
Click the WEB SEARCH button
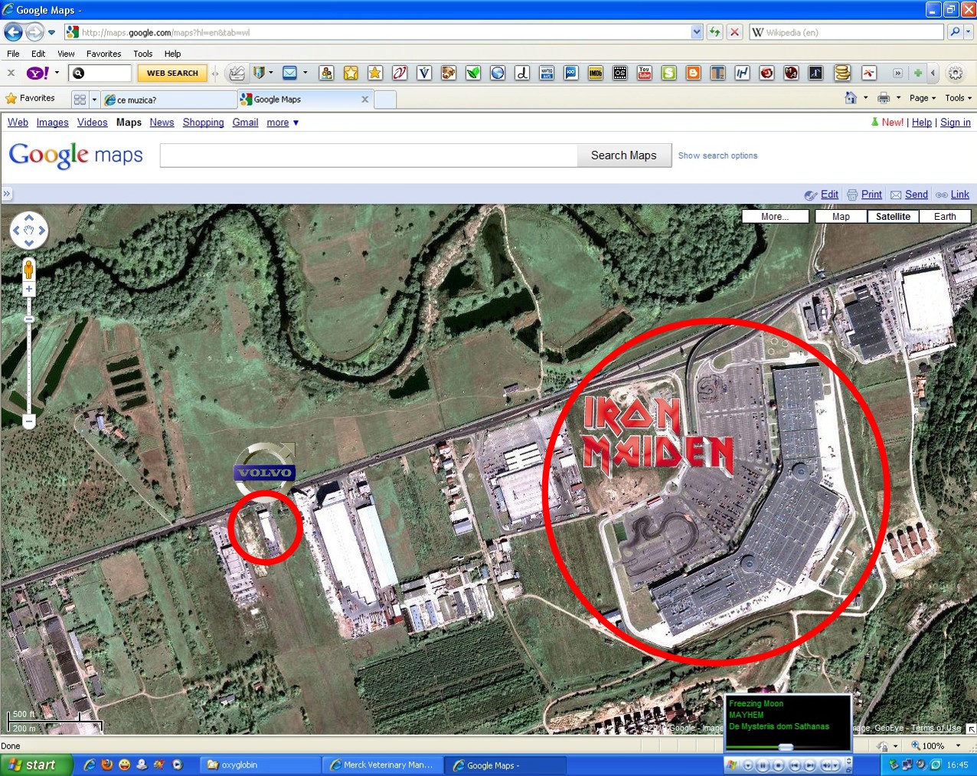[172, 73]
